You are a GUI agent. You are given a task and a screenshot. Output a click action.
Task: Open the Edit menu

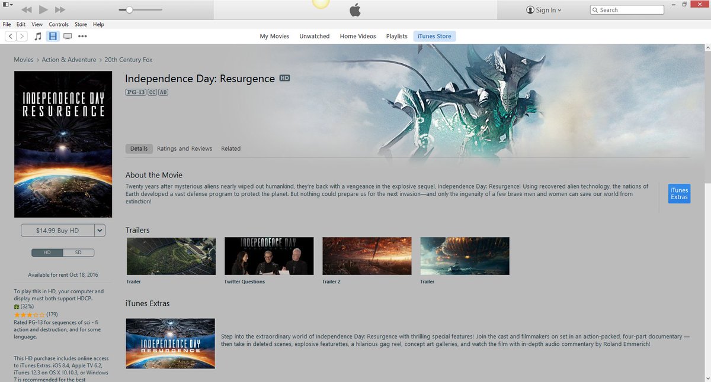[x=21, y=24]
